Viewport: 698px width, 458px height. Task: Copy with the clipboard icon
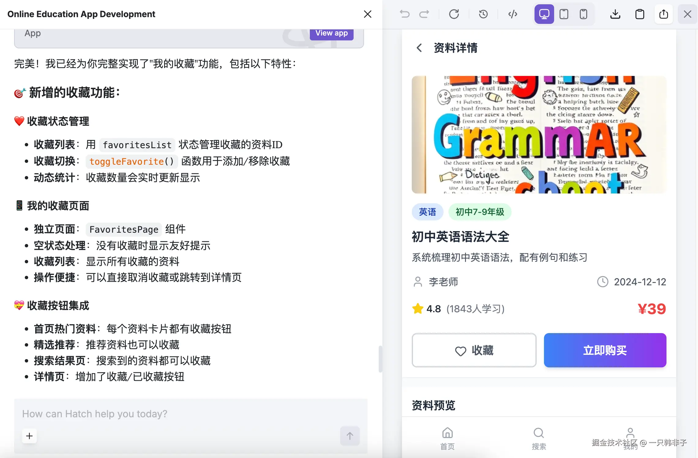[640, 14]
